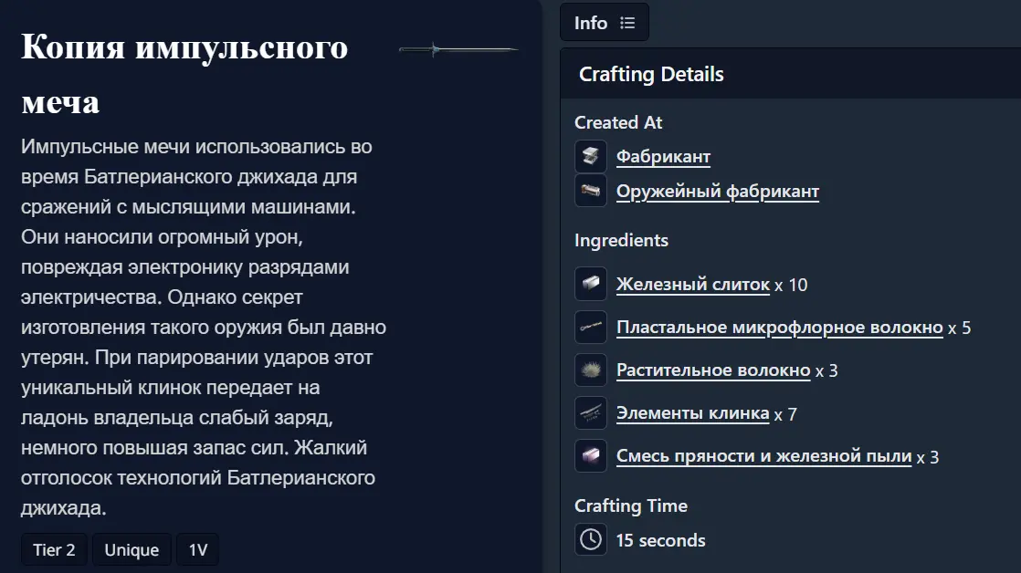Open the Info tab

[x=605, y=23]
